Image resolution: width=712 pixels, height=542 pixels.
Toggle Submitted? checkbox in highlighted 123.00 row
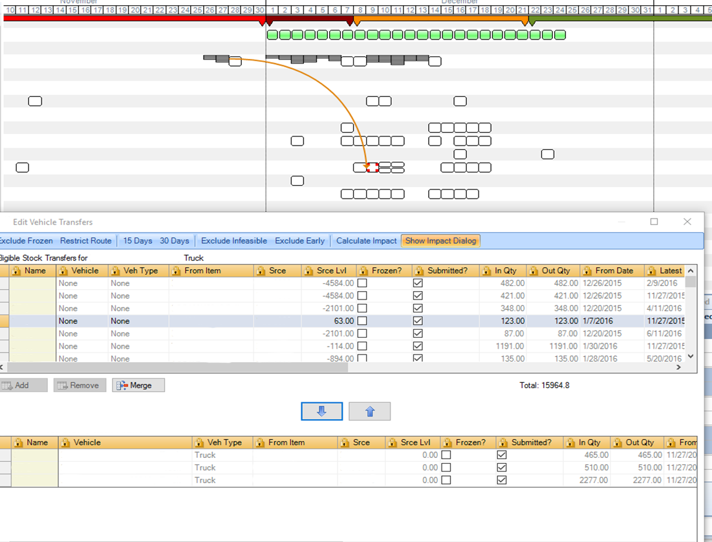[x=418, y=321]
